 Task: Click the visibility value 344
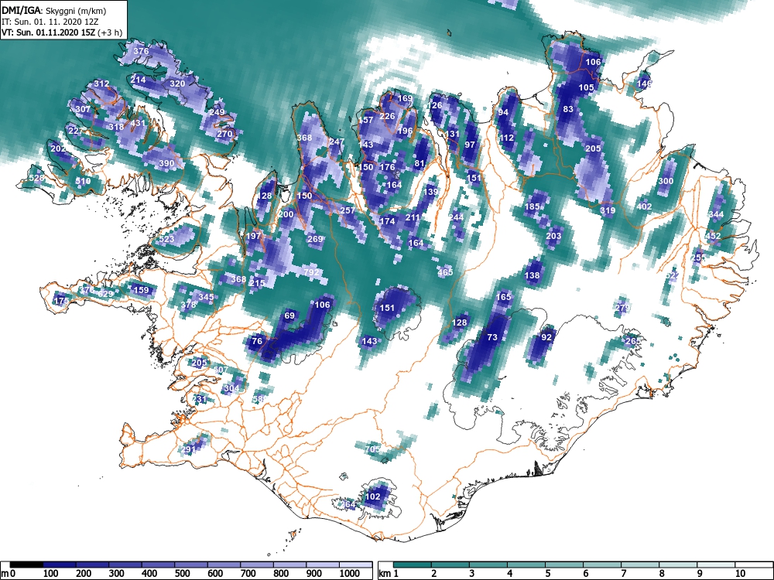coord(716,214)
